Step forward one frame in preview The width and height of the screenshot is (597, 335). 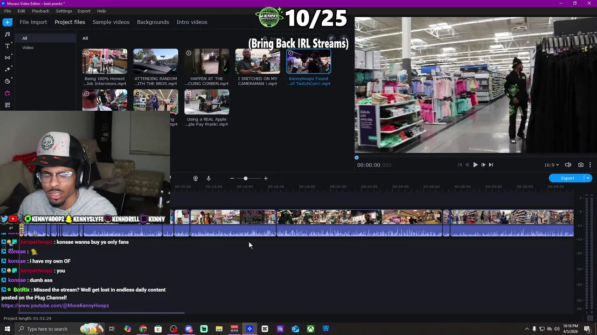point(483,165)
